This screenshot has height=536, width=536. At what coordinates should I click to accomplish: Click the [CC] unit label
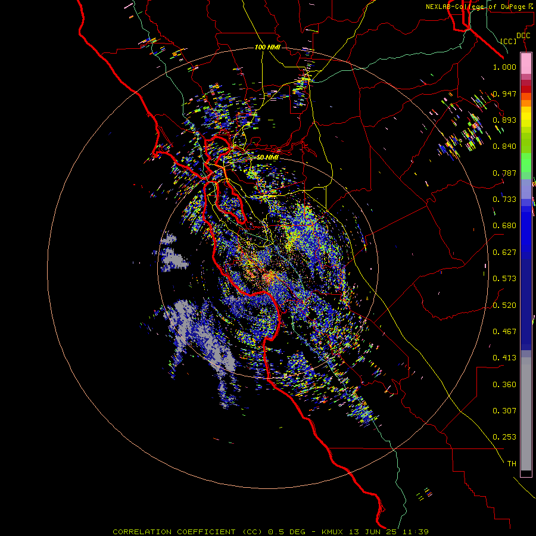pos(509,41)
